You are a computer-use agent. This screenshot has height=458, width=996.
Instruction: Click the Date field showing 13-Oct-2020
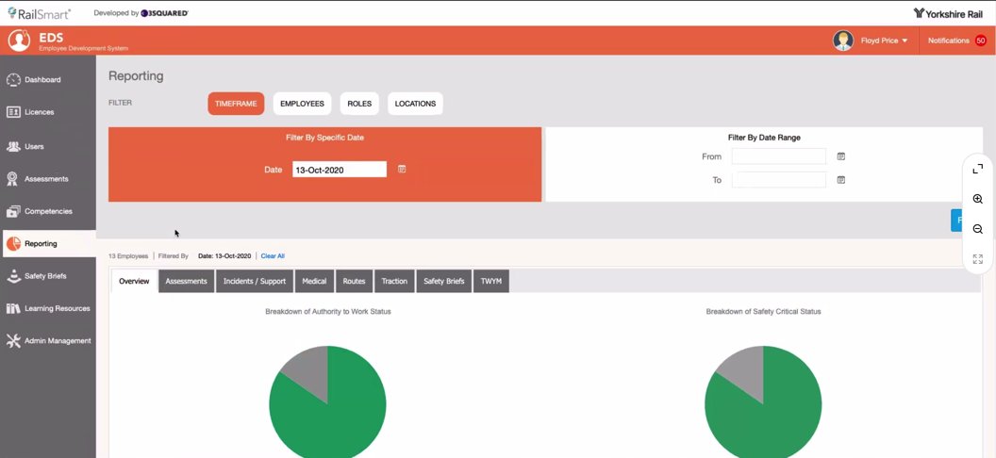[x=340, y=170]
